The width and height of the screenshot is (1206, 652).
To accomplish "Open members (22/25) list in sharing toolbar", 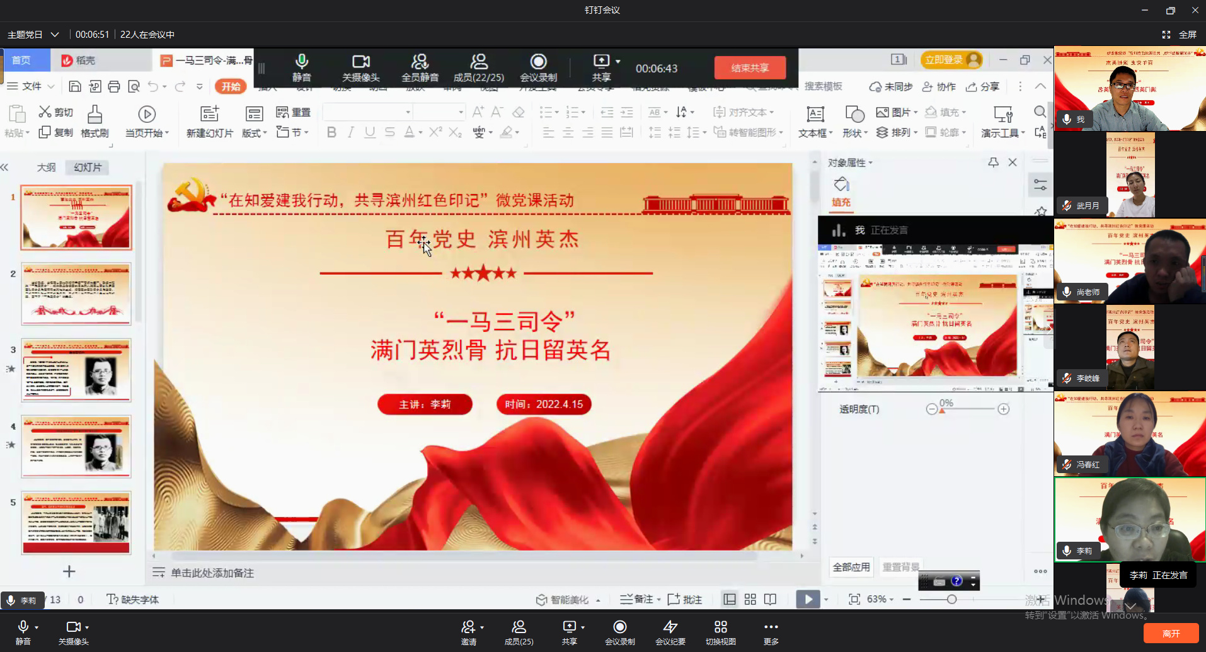I will [479, 67].
